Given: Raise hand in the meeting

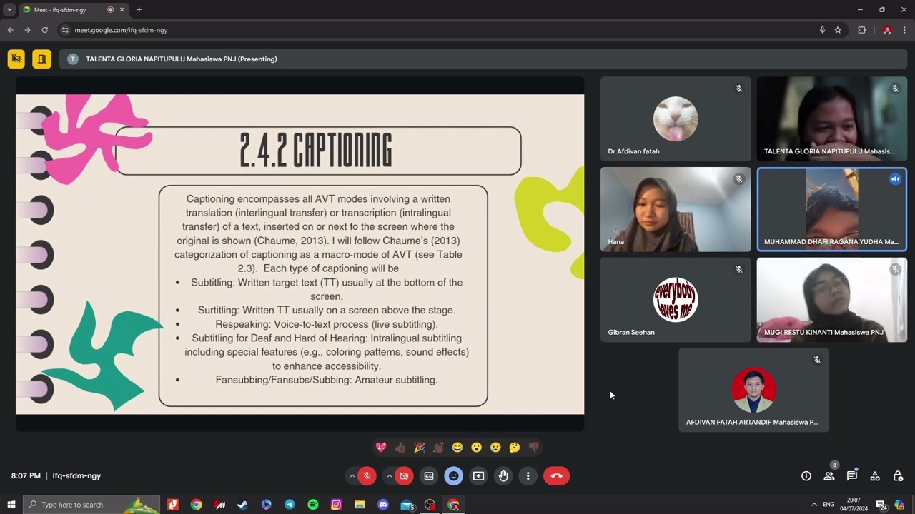Looking at the screenshot, I should 503,476.
